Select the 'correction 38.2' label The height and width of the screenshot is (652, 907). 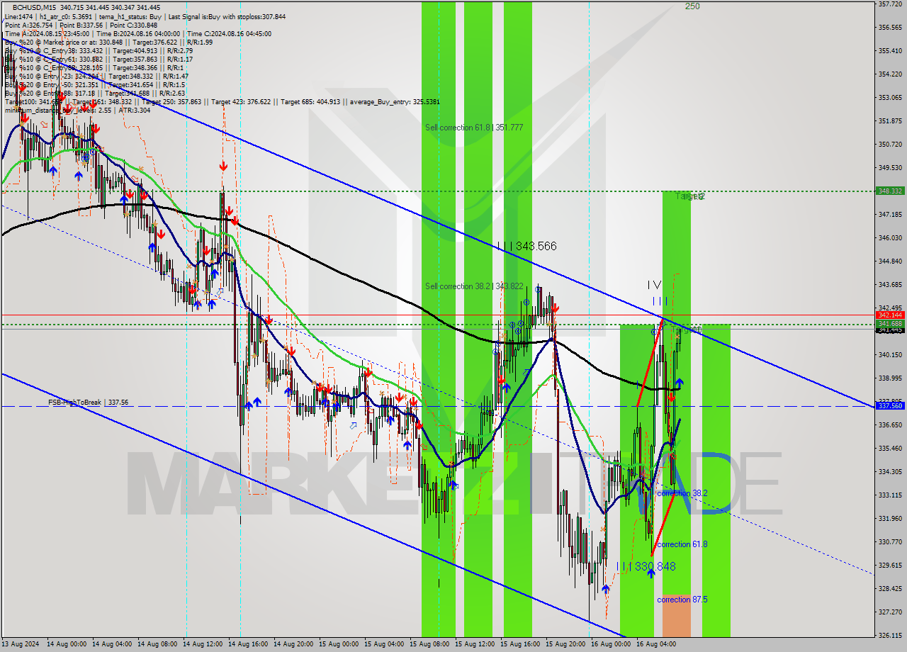(682, 493)
